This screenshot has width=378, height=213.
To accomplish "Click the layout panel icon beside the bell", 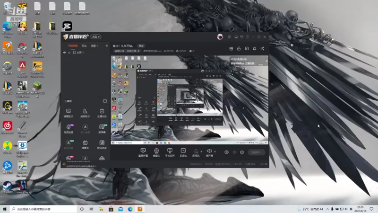I will [x=247, y=49].
